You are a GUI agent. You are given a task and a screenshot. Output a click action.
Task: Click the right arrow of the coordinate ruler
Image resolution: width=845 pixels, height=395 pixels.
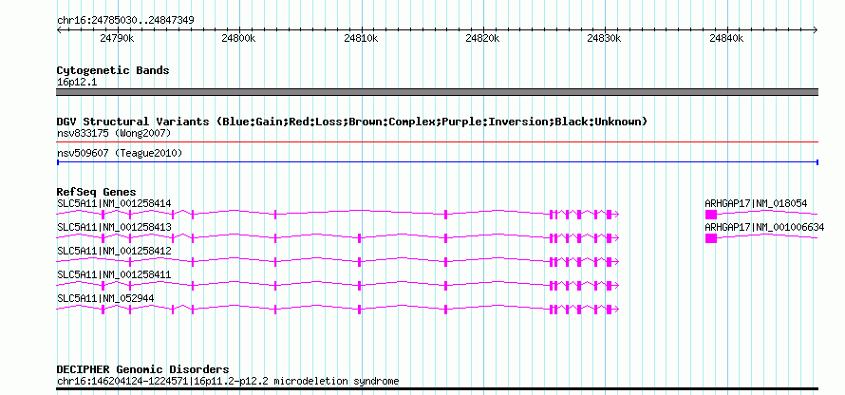(815, 29)
